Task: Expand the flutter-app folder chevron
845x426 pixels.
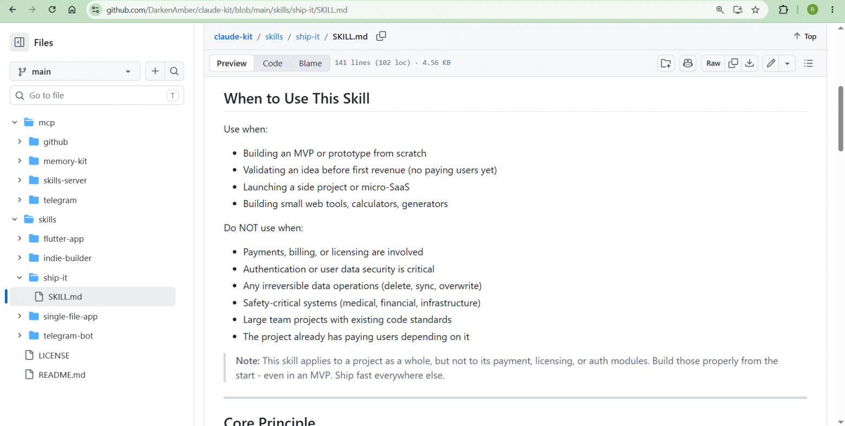Action: (19, 239)
